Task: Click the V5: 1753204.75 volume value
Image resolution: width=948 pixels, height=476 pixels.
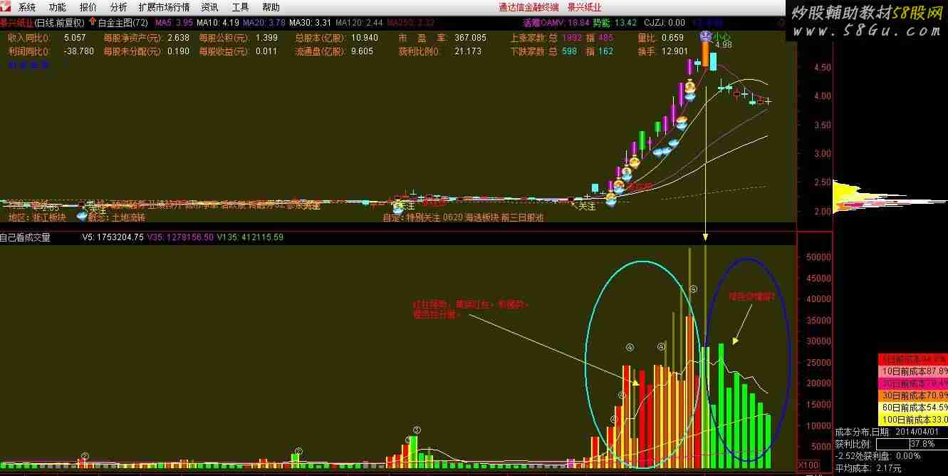Action: pyautogui.click(x=113, y=237)
